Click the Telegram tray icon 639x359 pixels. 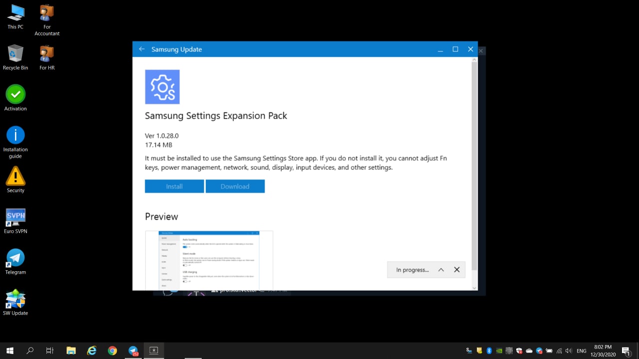[x=539, y=351]
